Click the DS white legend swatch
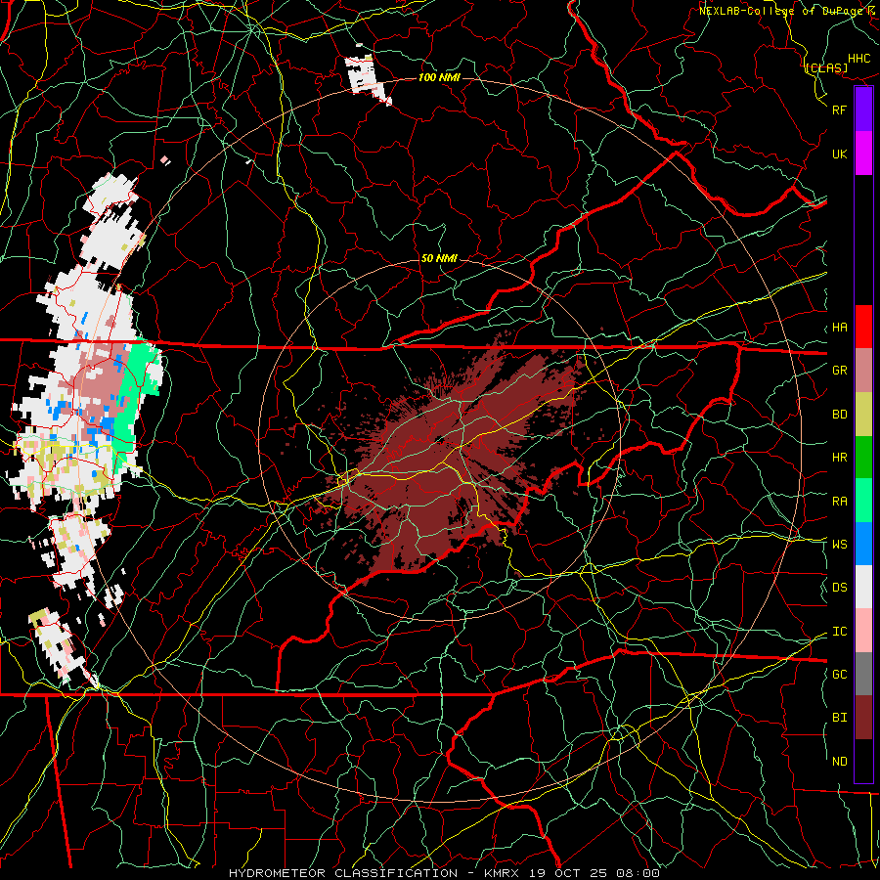The image size is (880, 880). (x=863, y=587)
